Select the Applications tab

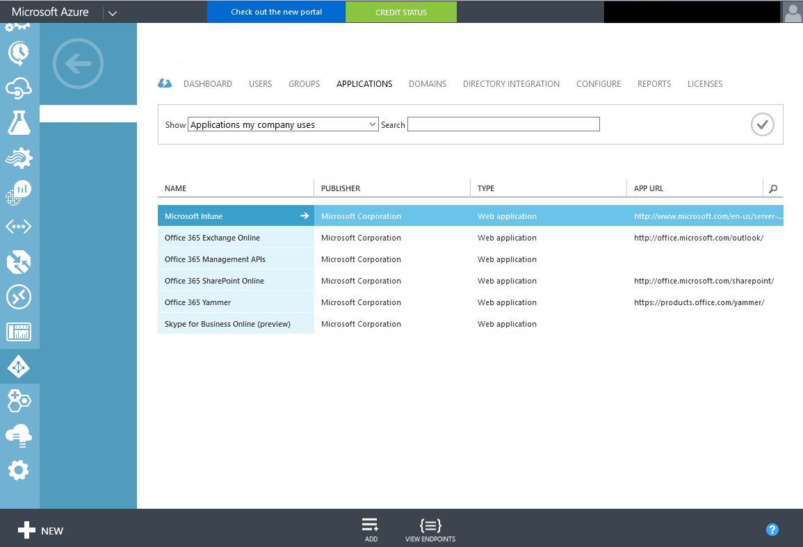[x=364, y=83]
